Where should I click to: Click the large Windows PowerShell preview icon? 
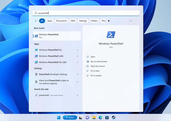click(111, 35)
